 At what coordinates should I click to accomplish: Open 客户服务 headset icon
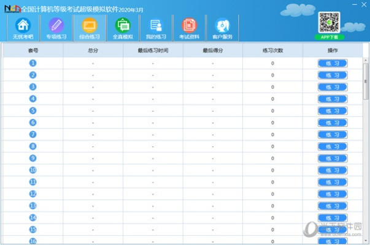(x=223, y=28)
